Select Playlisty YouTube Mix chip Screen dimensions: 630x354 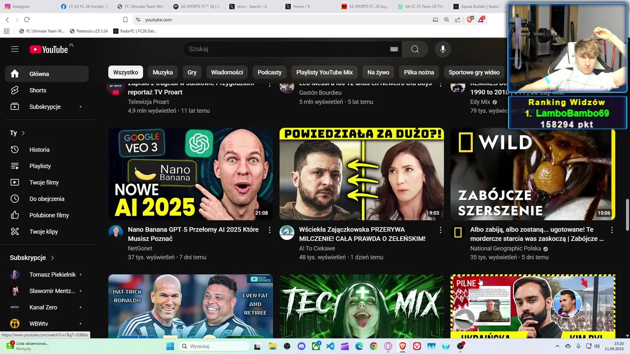[x=324, y=72]
